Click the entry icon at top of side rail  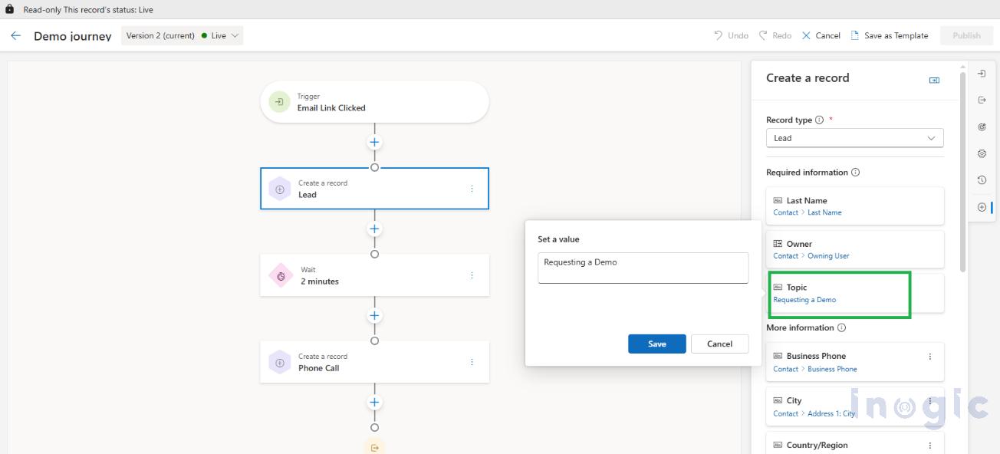point(982,74)
